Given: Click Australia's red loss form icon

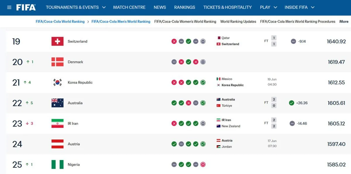Looking at the screenshot, I should [188, 103].
